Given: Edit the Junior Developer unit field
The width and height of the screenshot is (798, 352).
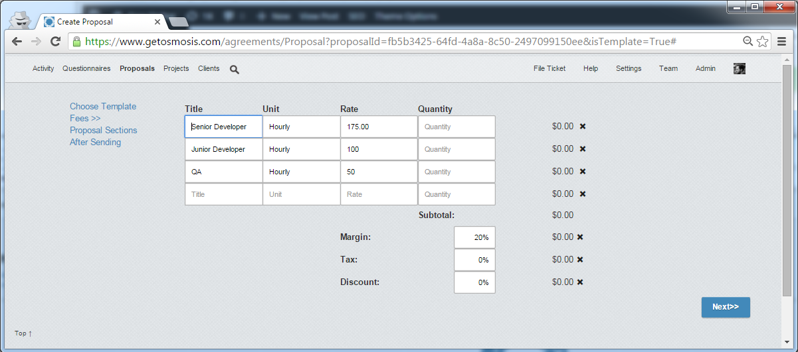Looking at the screenshot, I should point(302,149).
